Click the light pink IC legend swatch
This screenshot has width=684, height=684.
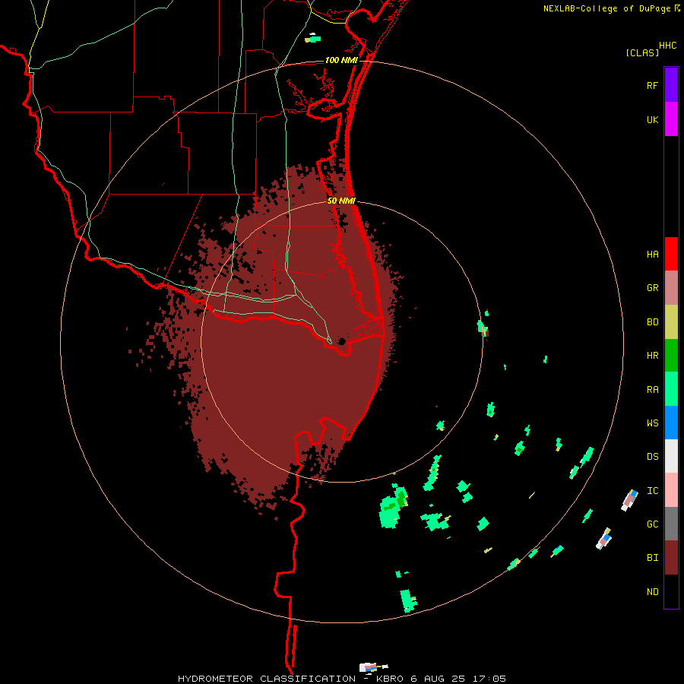point(671,490)
